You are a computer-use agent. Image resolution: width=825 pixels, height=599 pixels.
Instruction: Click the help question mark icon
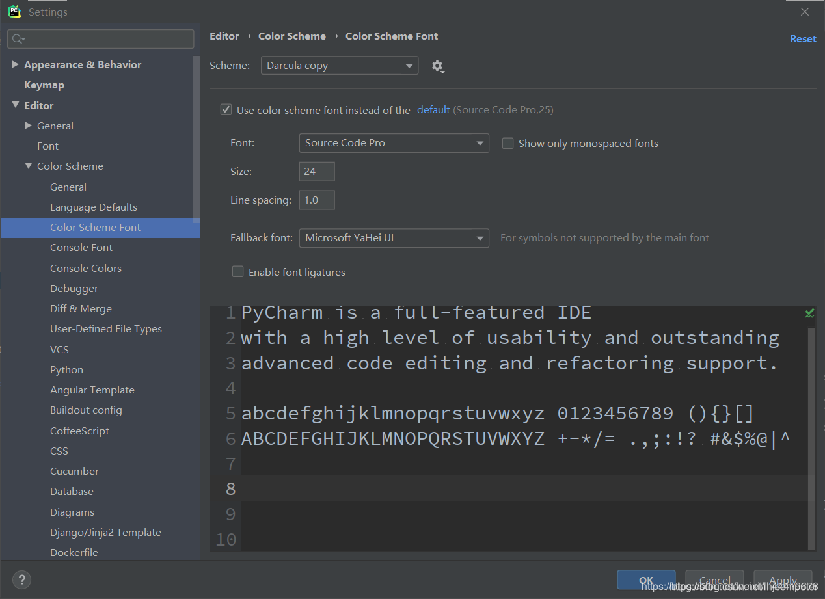(x=21, y=580)
